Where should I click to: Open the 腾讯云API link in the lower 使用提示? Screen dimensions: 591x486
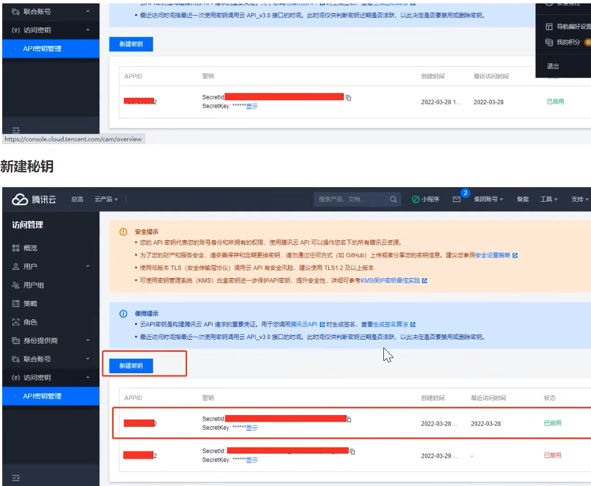(x=304, y=325)
